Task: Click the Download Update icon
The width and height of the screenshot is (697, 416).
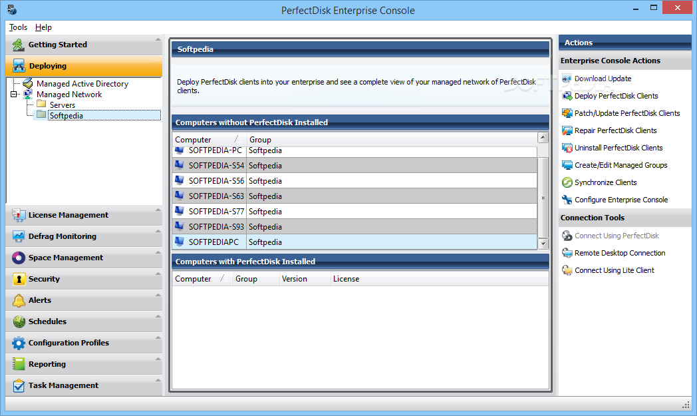Action: click(567, 79)
